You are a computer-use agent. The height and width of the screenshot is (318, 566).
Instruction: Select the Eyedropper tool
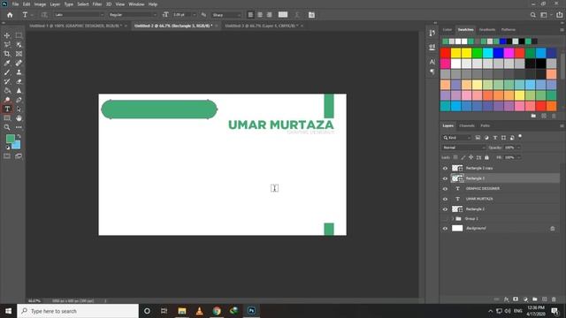[x=7, y=63]
